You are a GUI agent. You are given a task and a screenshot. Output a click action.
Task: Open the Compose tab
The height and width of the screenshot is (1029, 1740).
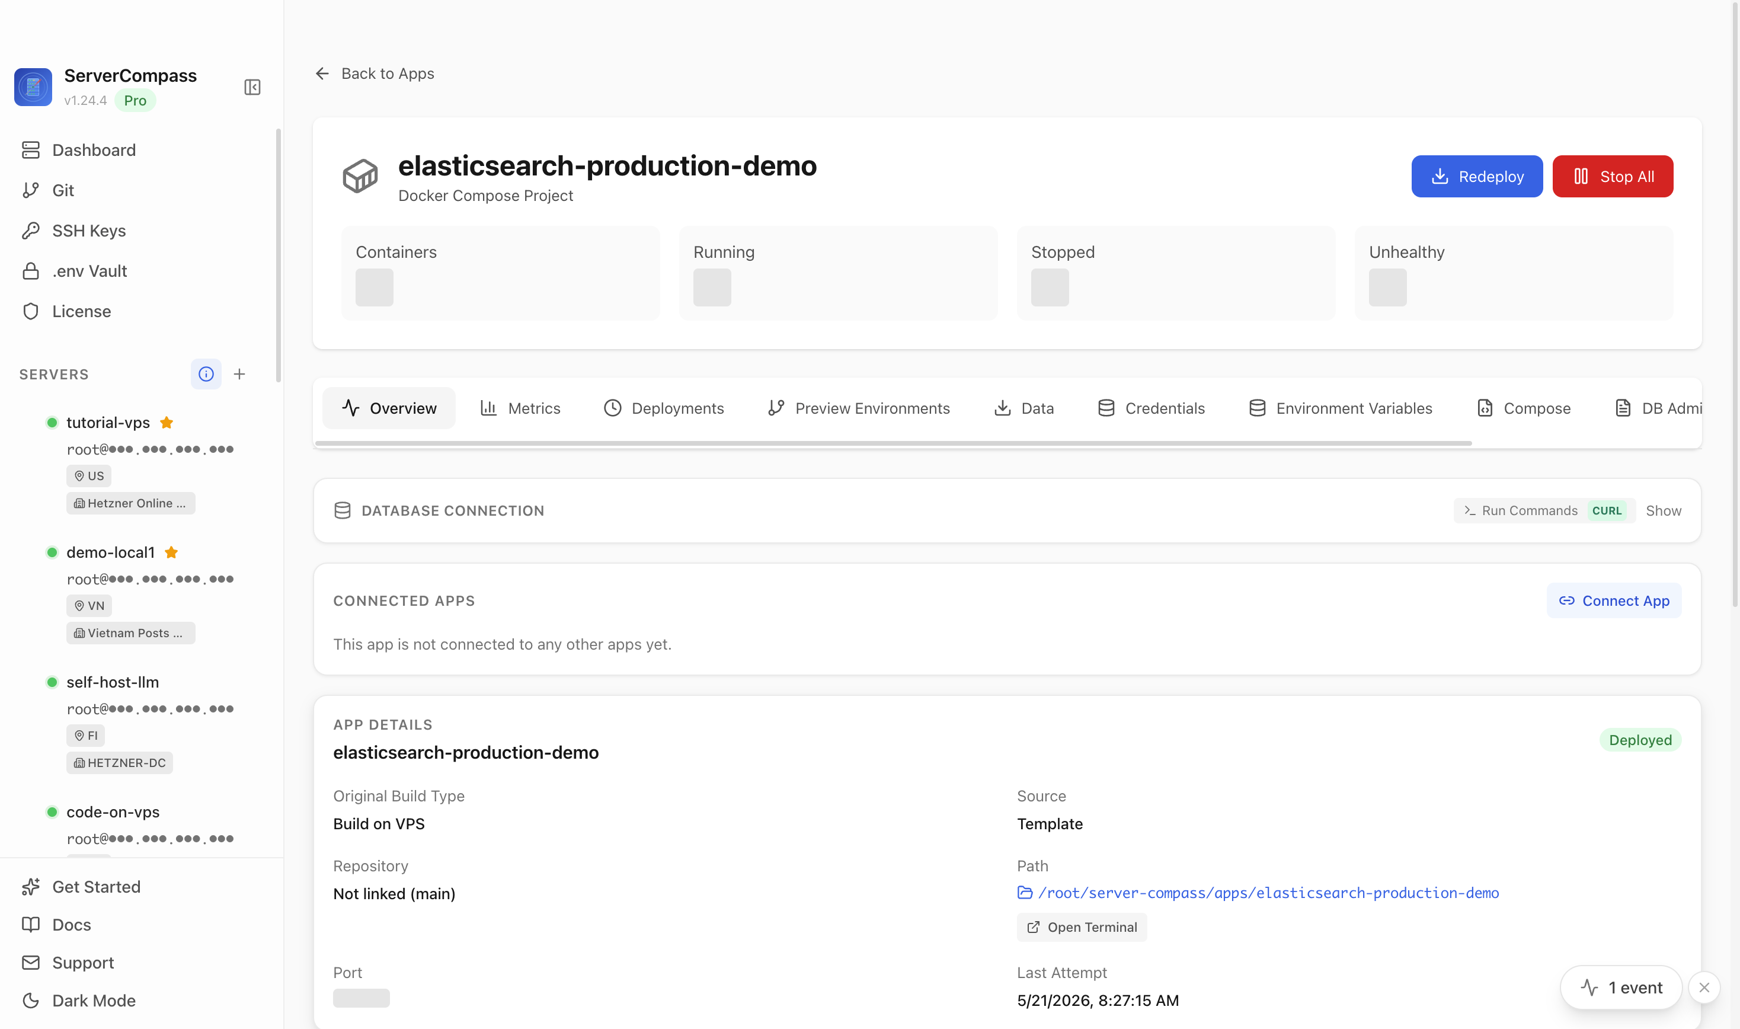[1524, 408]
